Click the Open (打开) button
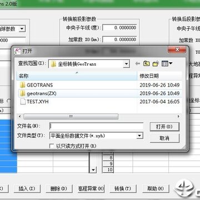 (164, 127)
